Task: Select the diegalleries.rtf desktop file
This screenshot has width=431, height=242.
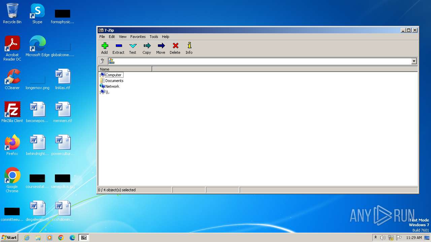Action: pyautogui.click(x=37, y=211)
